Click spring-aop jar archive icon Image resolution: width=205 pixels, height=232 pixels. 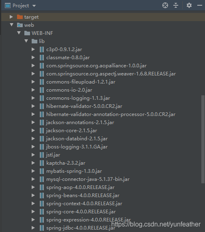point(42,187)
